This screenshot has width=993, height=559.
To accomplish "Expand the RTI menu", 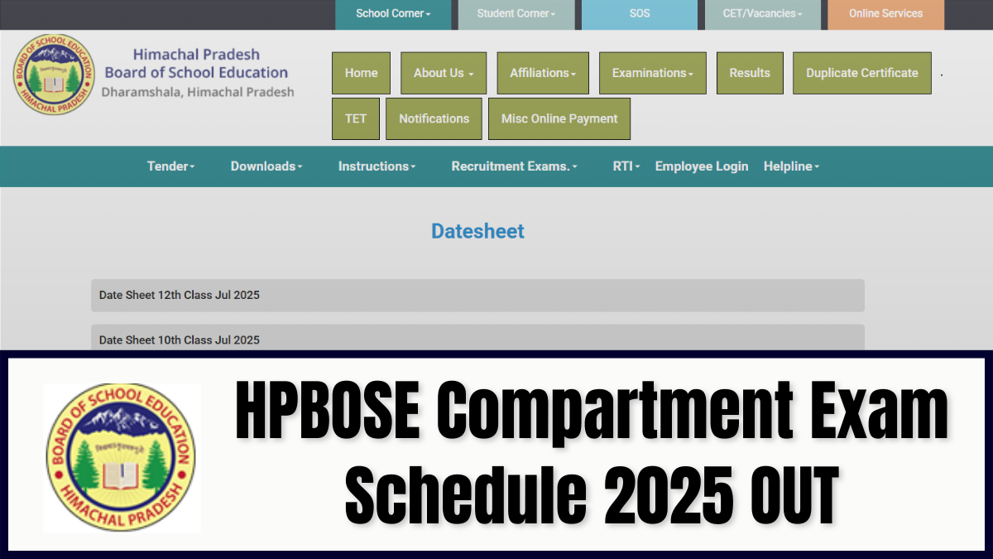I will point(626,166).
